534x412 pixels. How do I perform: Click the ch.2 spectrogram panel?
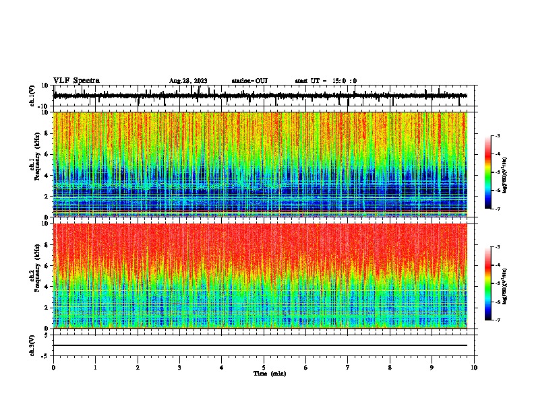pos(260,276)
